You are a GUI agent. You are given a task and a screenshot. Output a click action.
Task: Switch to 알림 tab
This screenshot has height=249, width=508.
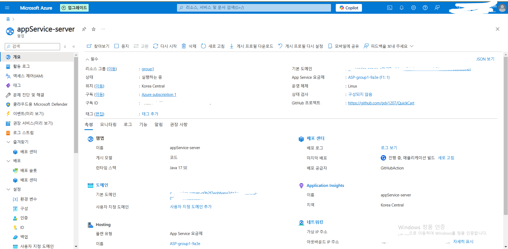[158, 124]
